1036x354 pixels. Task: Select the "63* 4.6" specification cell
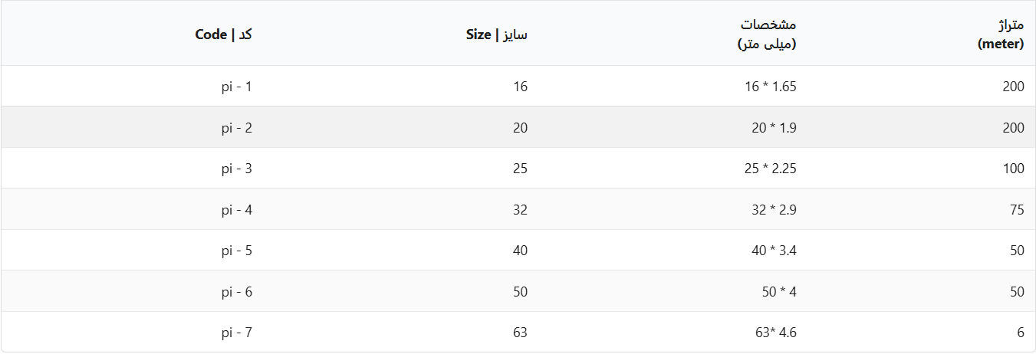[775, 333]
